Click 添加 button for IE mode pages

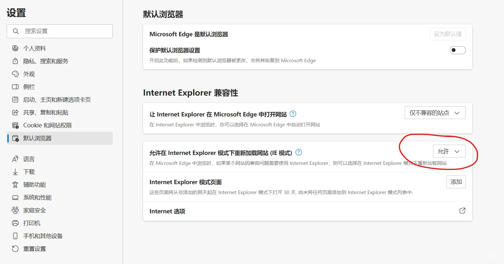pyautogui.click(x=456, y=182)
